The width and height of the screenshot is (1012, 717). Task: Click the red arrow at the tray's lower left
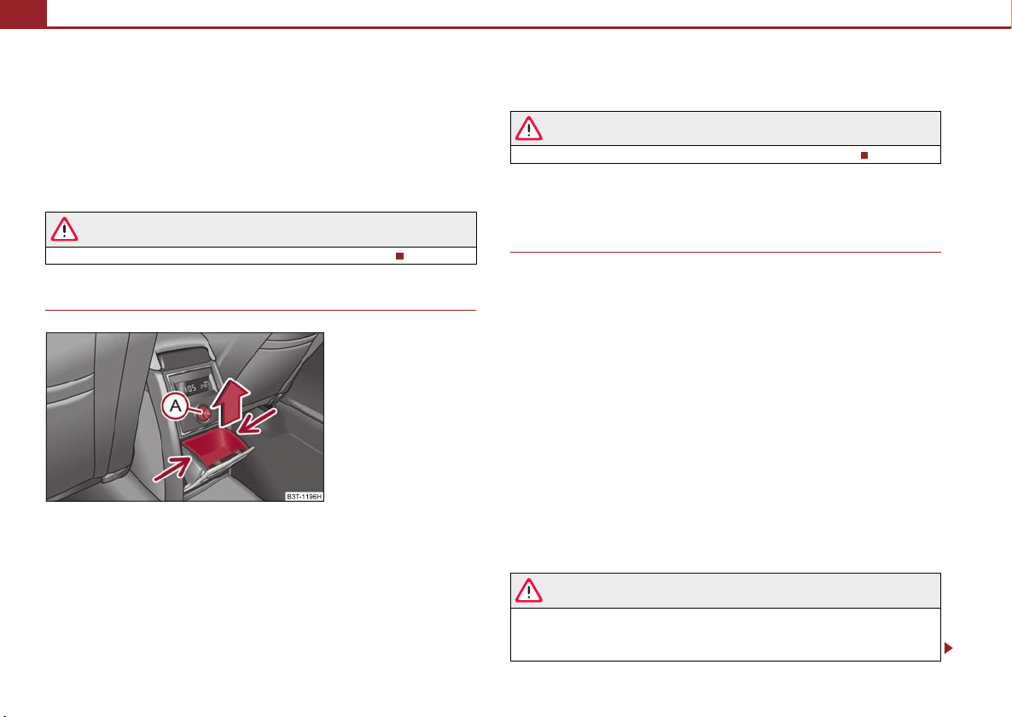[x=172, y=469]
